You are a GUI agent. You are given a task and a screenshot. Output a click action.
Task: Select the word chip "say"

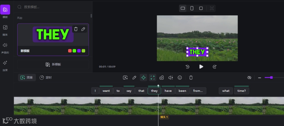pyautogui.click(x=129, y=91)
